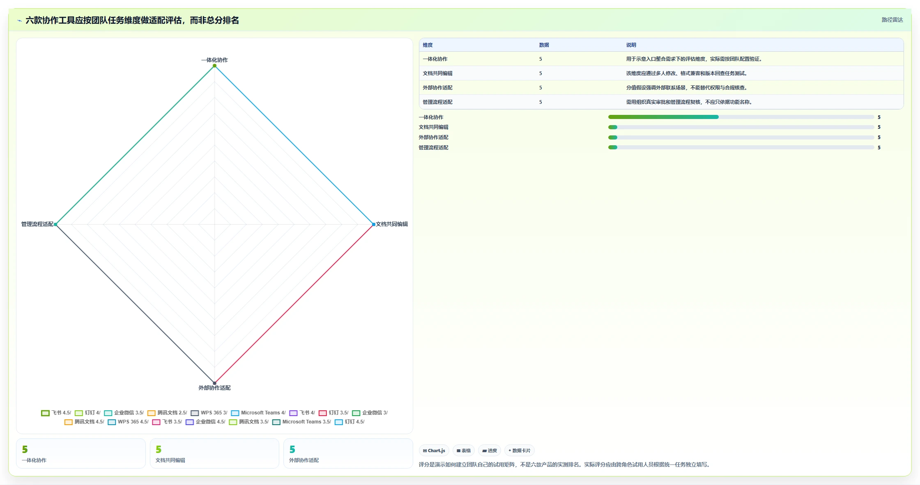920x485 pixels.
Task: Click the 说明 table column header
Action: (x=631, y=45)
